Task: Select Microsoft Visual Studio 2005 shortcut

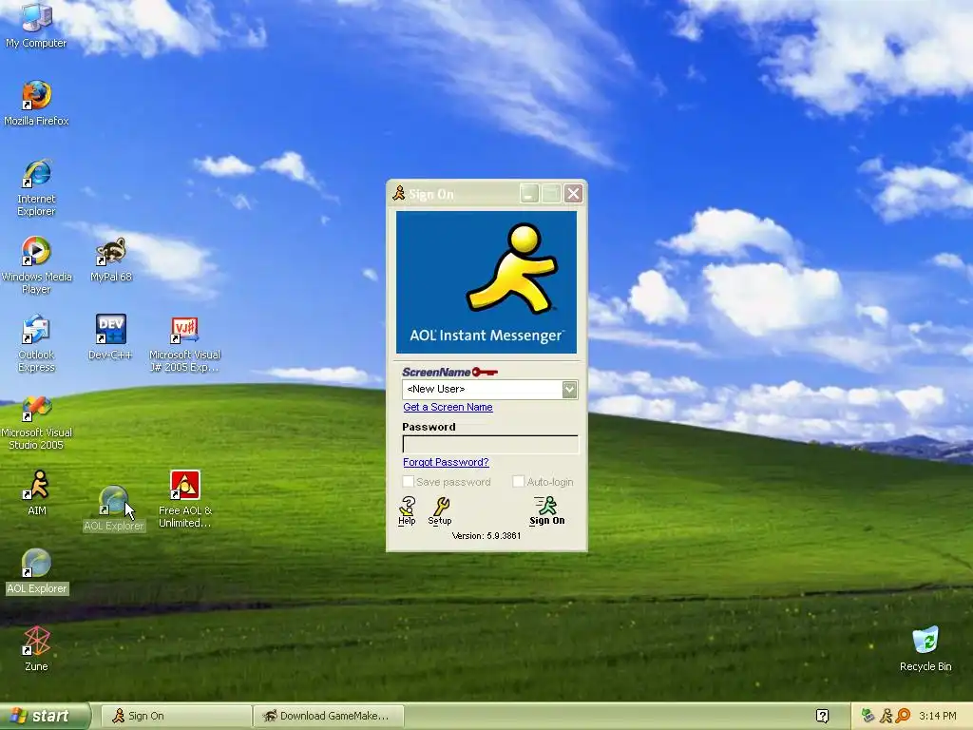Action: [36, 422]
